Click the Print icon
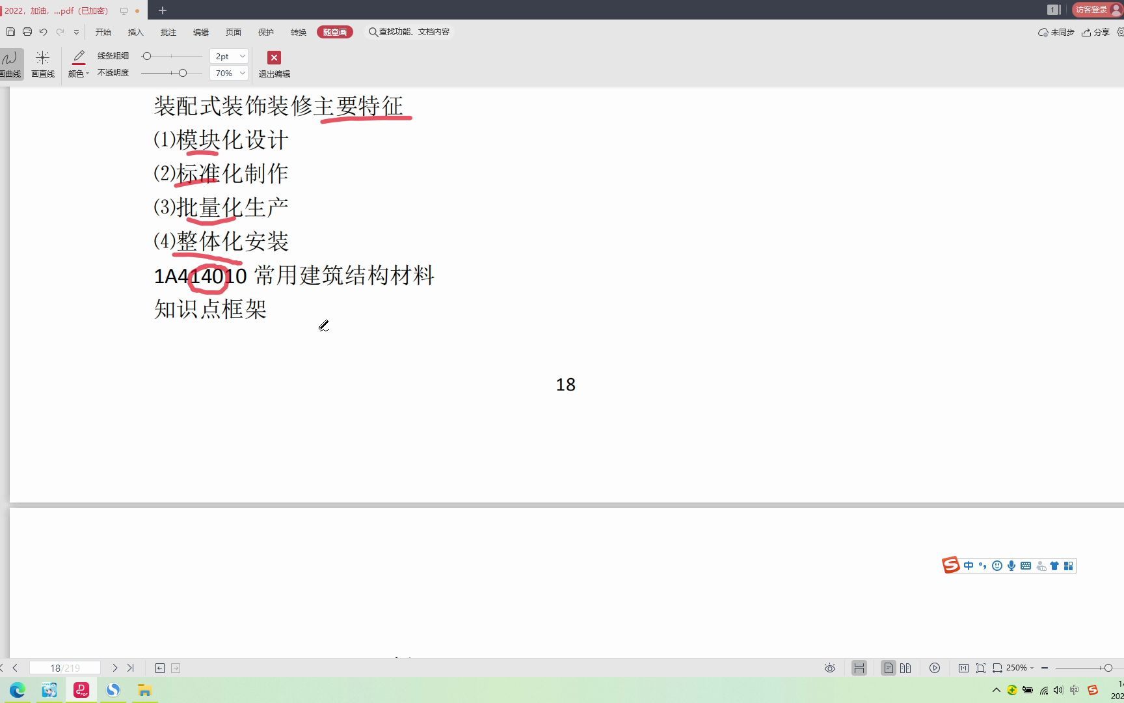 [x=27, y=32]
